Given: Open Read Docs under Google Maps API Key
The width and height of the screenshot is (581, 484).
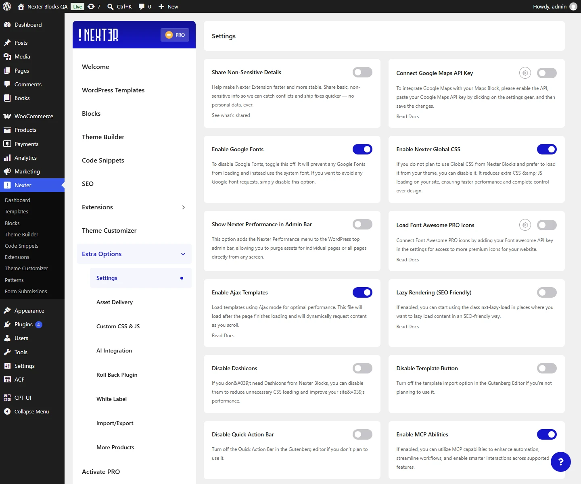Looking at the screenshot, I should (408, 117).
